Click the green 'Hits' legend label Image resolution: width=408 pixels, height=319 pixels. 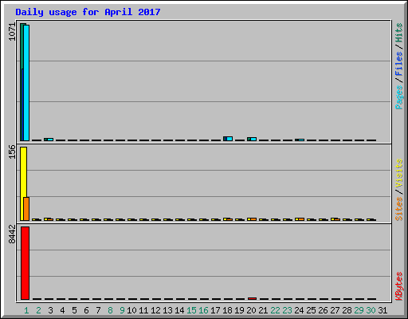pos(399,33)
